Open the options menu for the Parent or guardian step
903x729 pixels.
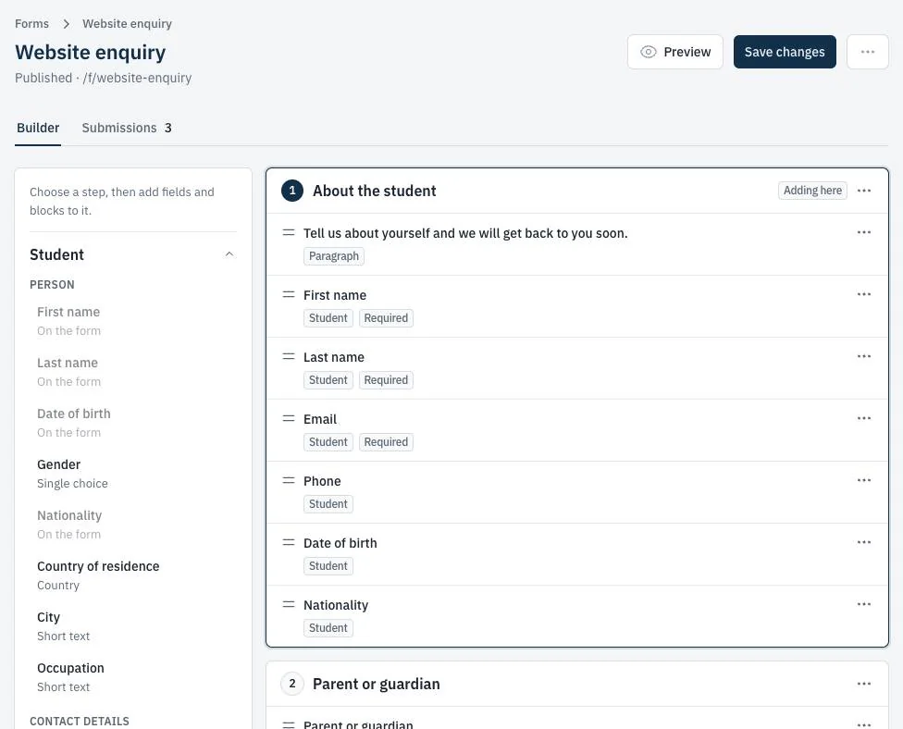[x=864, y=684]
